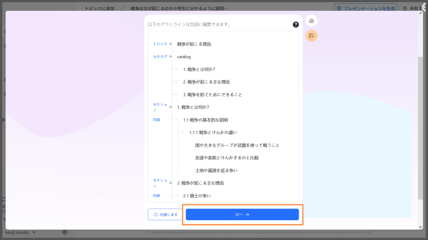Viewport: 428px width, 240px height.
Task: Click section heading 2. 戦争が起こる主な理由
Action: point(200,183)
